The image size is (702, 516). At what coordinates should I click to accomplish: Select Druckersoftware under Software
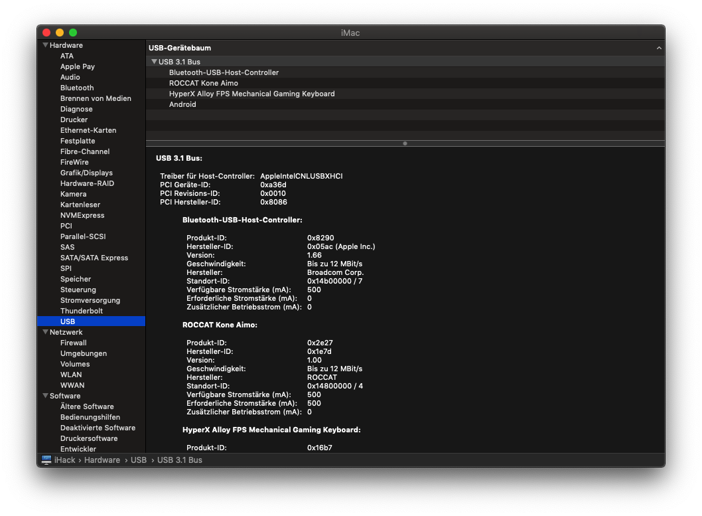click(89, 438)
